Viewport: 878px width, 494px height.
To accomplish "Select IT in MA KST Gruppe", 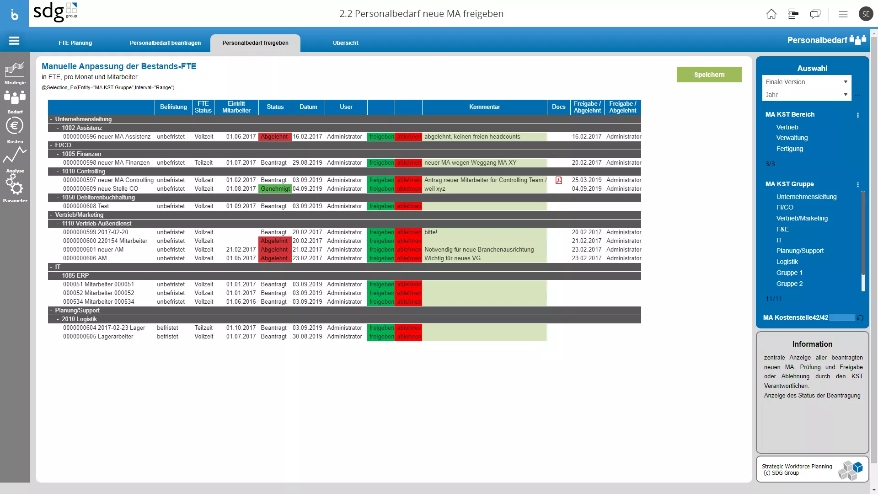I will click(779, 240).
